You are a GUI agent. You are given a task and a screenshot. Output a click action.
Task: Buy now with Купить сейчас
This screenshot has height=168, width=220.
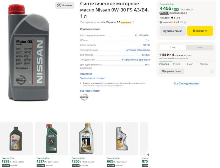point(172,31)
